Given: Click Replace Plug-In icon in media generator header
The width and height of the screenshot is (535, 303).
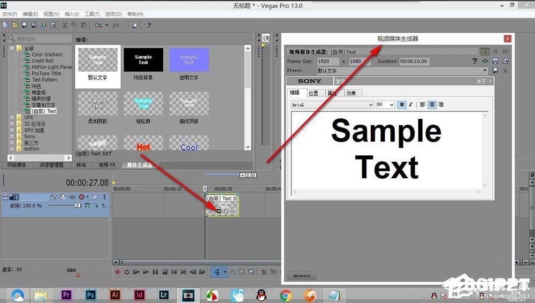Looking at the screenshot, I should [x=485, y=61].
